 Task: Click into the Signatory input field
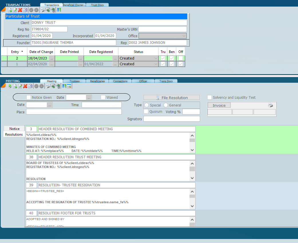(x=171, y=119)
